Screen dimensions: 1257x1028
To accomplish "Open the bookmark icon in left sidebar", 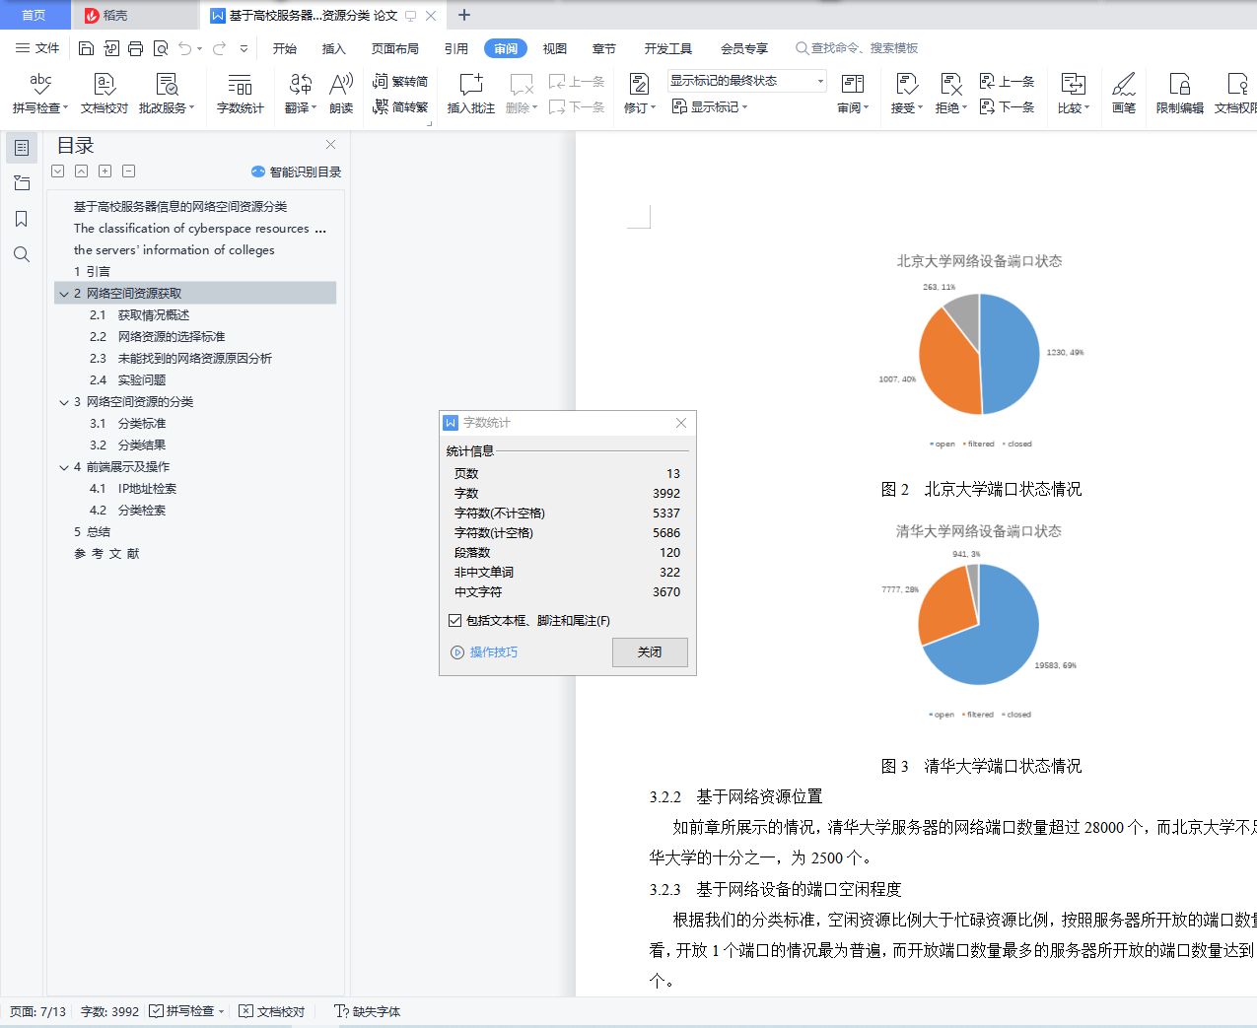I will point(22,219).
